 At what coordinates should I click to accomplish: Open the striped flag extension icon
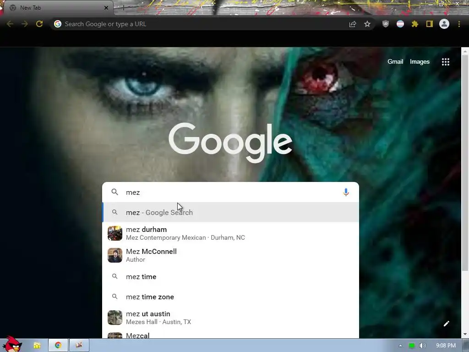pos(400,24)
